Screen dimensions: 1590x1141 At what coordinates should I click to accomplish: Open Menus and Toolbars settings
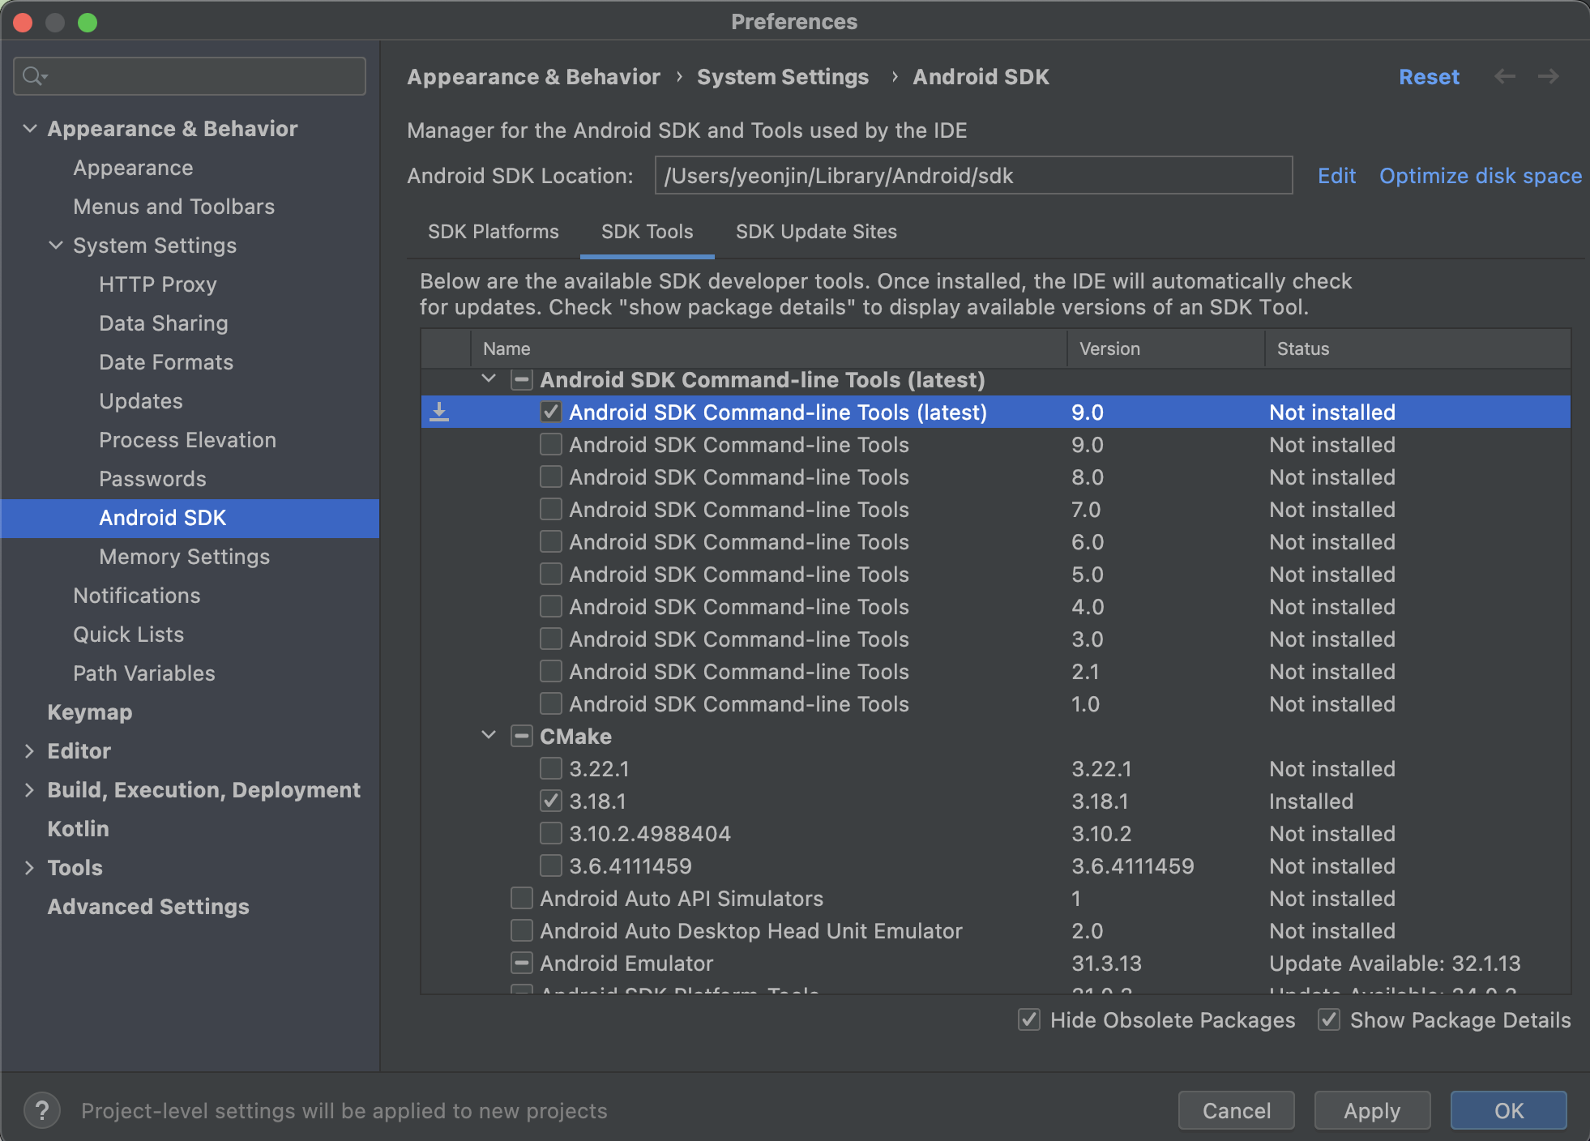173,207
